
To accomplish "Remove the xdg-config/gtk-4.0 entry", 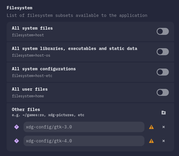I will pos(164,141).
